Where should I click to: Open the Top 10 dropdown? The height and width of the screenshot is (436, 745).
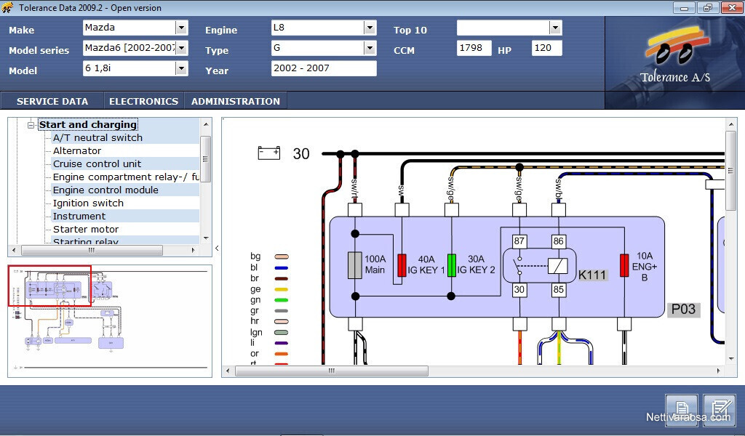point(555,28)
